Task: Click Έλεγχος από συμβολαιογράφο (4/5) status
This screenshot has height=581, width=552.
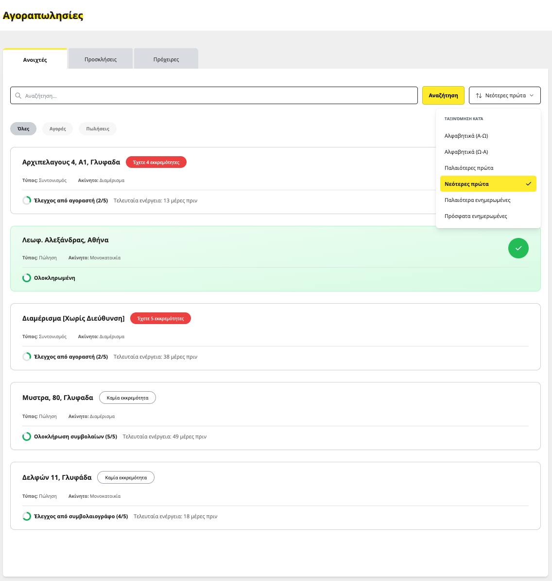Action: pyautogui.click(x=81, y=516)
